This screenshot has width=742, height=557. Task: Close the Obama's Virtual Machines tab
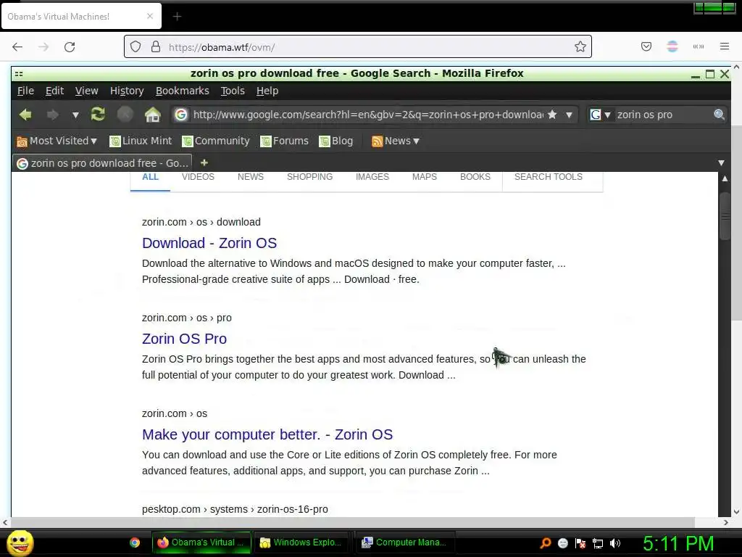150,16
